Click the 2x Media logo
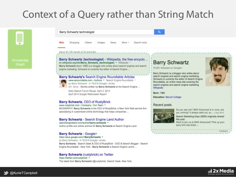 [x=221, y=172]
